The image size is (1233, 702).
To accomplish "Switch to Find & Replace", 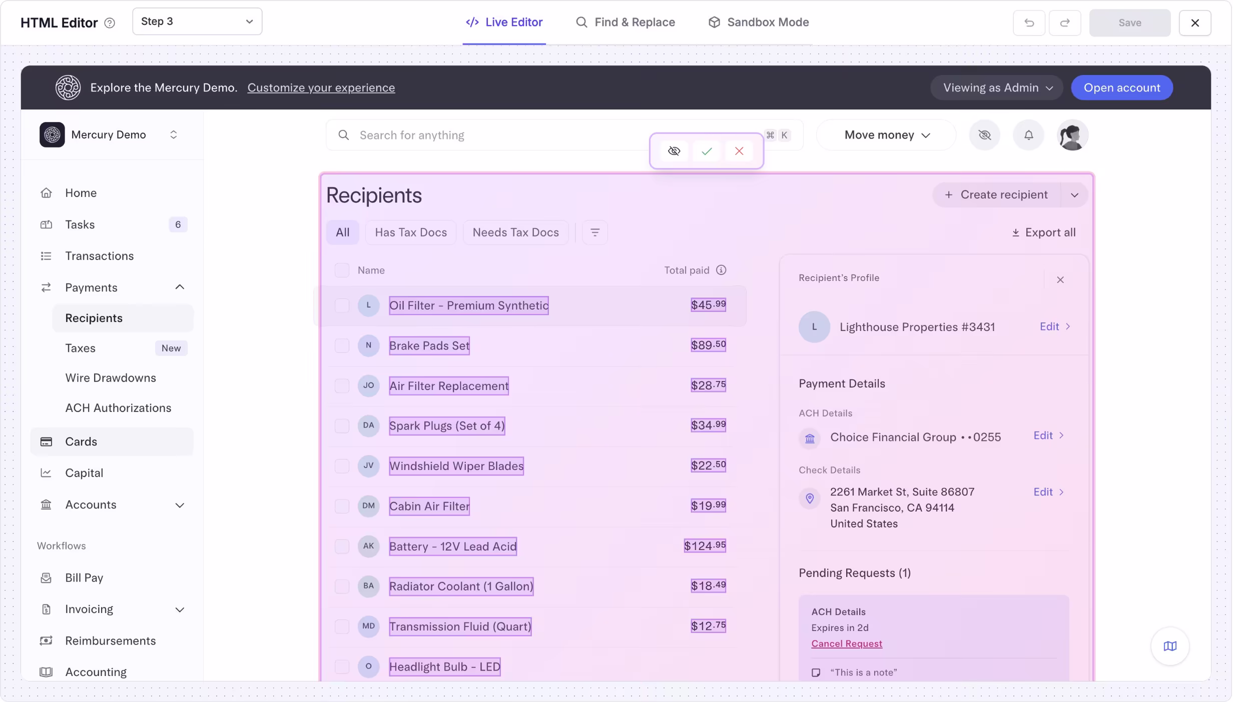I will click(x=625, y=22).
